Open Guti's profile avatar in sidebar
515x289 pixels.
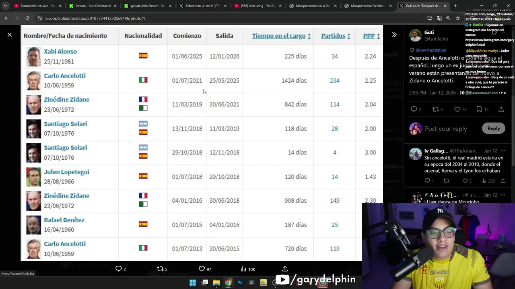click(x=415, y=35)
